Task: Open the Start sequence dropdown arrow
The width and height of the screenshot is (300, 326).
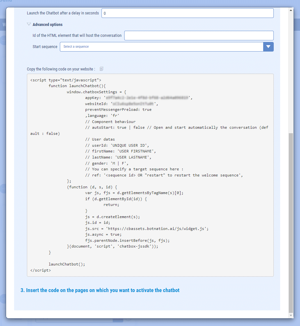Action: (268, 47)
